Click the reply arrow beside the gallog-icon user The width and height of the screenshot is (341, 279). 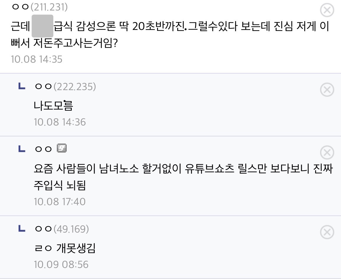coord(22,149)
